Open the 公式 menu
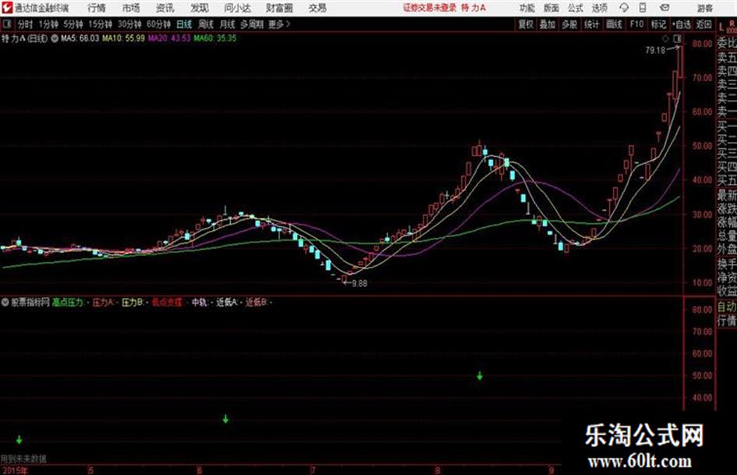This screenshot has height=475, width=737. point(576,8)
